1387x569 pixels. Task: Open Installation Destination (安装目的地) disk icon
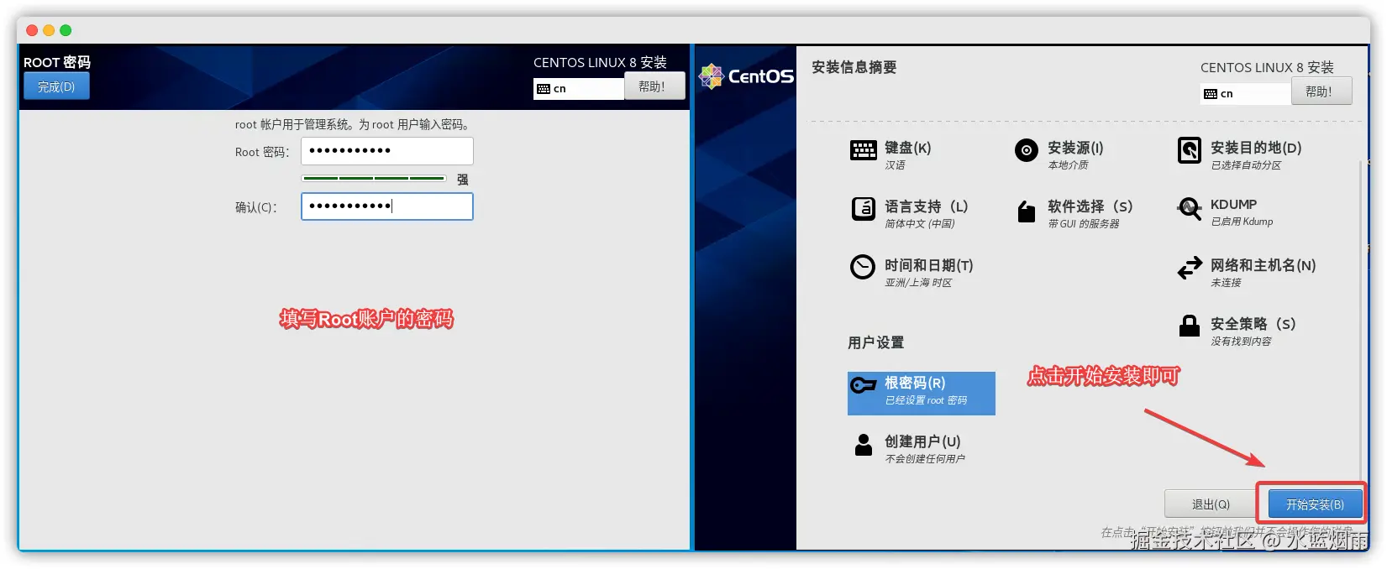tap(1189, 150)
